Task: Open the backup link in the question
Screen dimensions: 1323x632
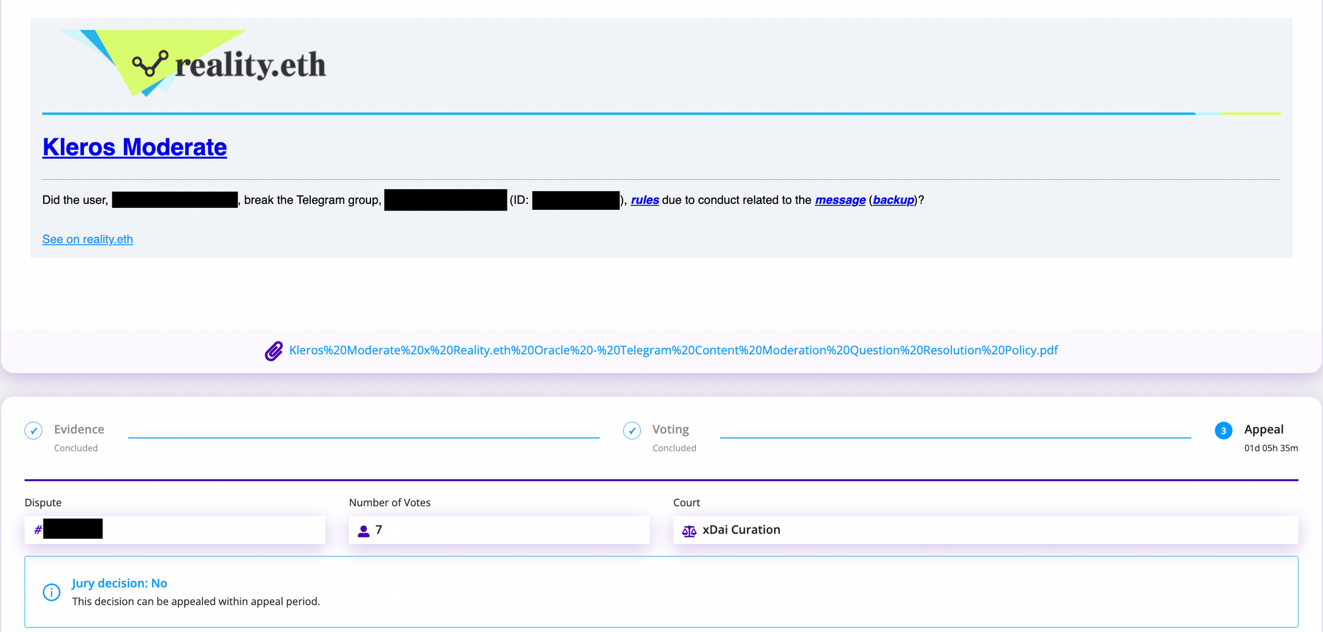Action: coord(893,200)
